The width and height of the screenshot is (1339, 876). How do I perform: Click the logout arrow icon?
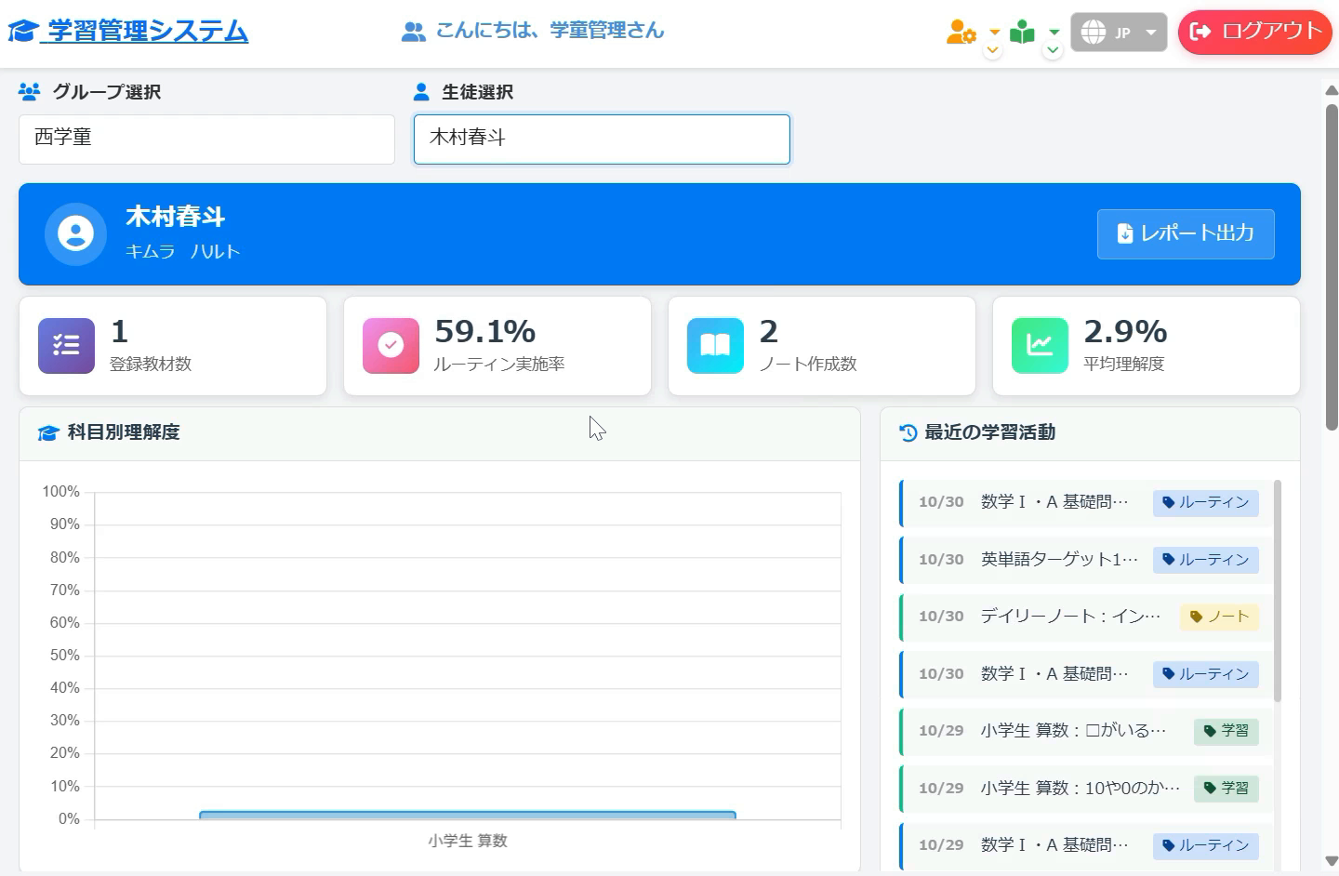pos(1200,32)
